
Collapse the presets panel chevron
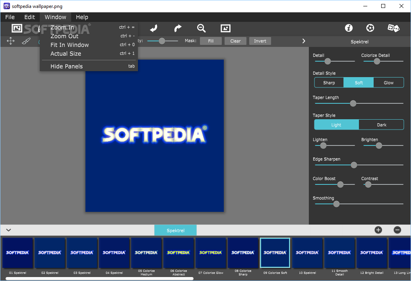(9, 230)
